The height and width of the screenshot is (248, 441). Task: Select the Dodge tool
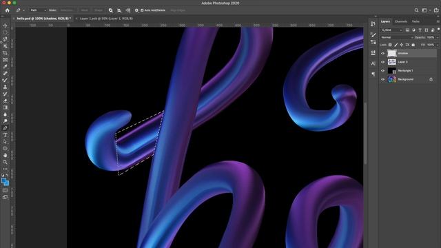[5, 121]
